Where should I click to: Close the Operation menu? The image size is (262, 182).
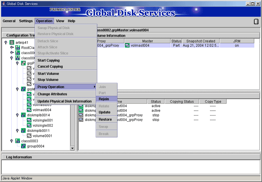tap(44, 21)
